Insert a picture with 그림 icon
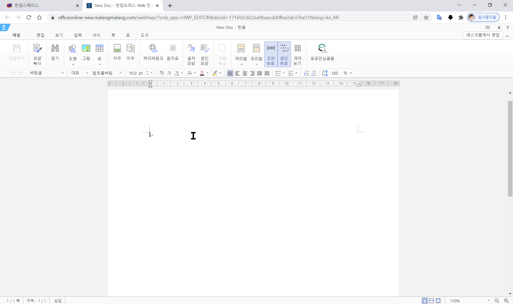Viewport: 513px width, 304px height. coord(86,49)
